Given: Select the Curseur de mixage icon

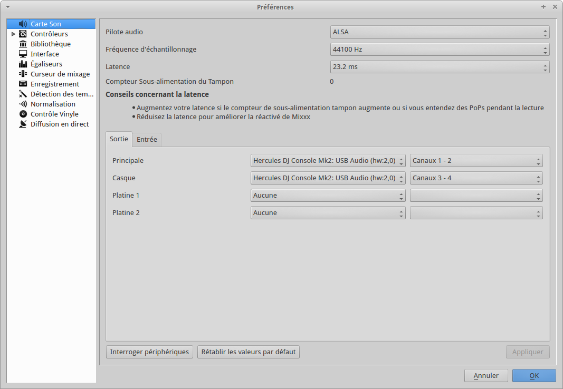Looking at the screenshot, I should point(23,74).
